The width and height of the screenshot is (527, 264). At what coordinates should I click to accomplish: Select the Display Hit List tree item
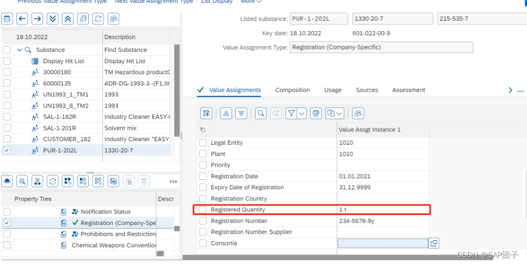point(64,61)
